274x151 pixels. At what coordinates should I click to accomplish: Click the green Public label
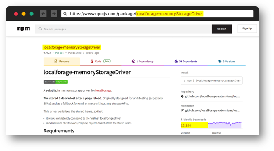pos(59,53)
